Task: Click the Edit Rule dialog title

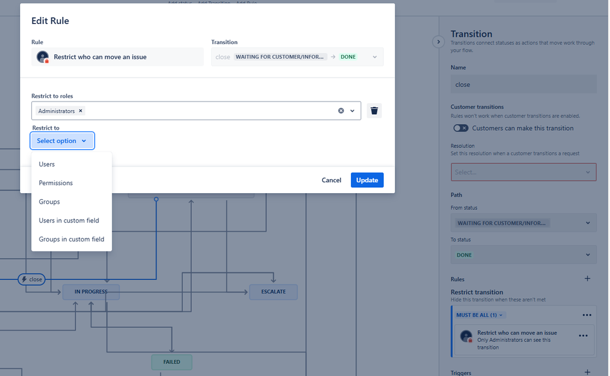Action: pos(50,21)
